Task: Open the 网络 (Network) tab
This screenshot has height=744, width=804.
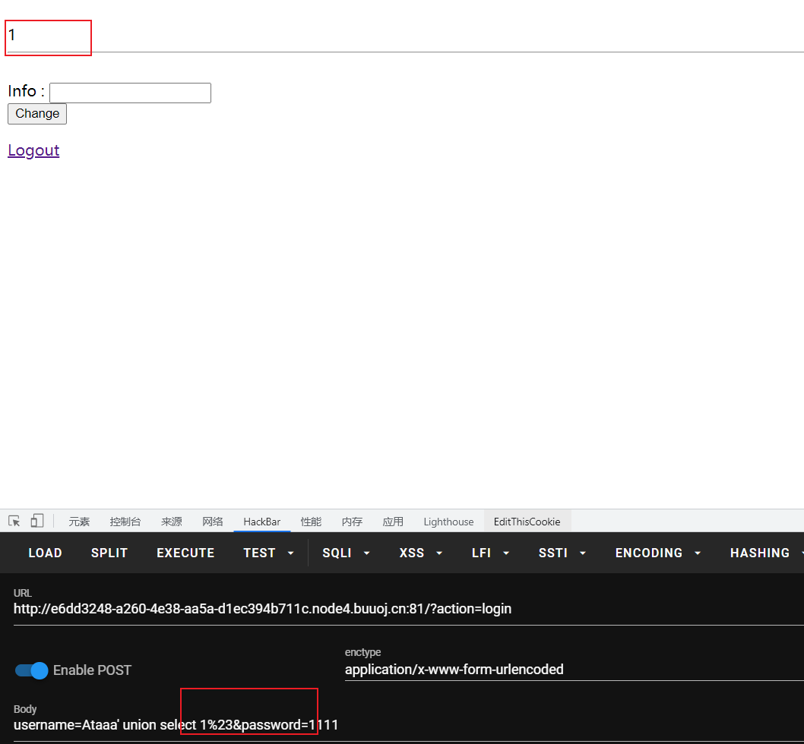Action: [213, 522]
